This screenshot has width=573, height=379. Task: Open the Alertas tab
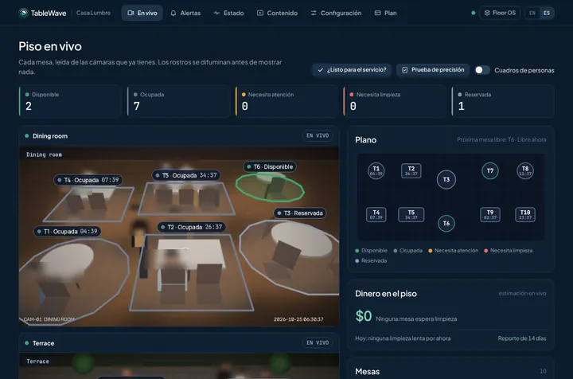pos(185,14)
